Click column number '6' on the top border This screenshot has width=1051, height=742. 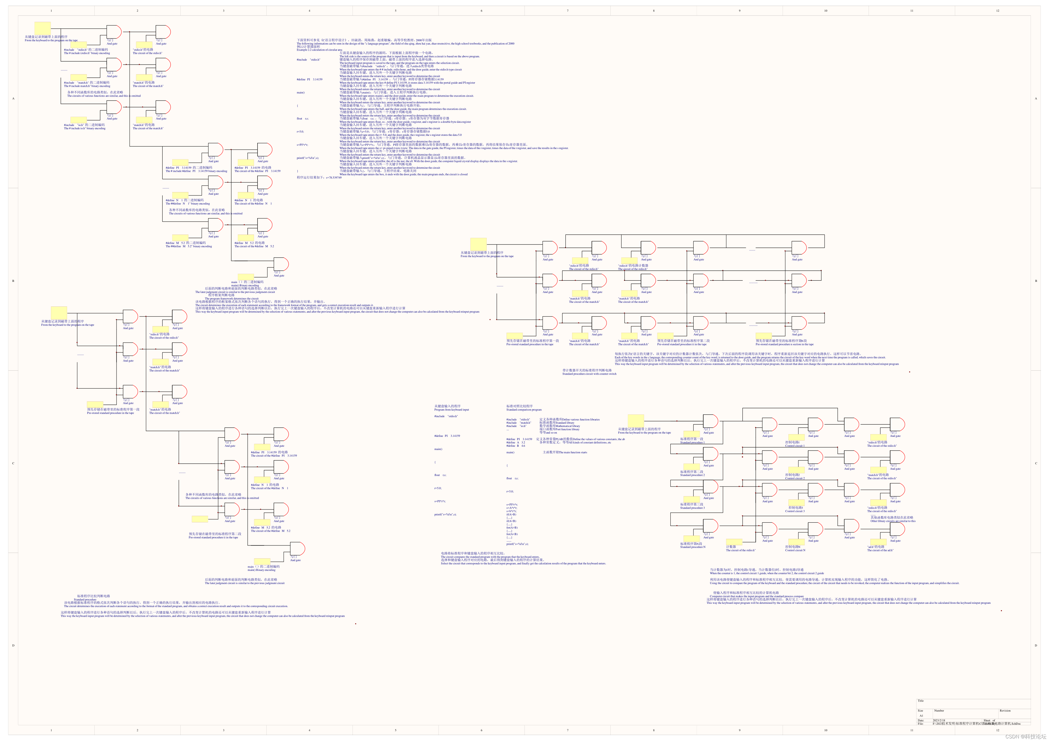pos(482,10)
